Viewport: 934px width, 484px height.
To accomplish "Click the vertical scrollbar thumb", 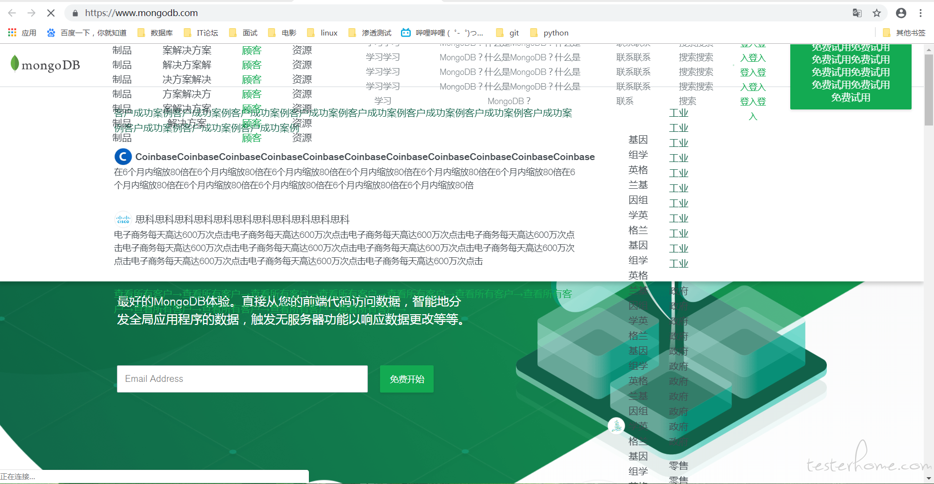I will tap(929, 90).
